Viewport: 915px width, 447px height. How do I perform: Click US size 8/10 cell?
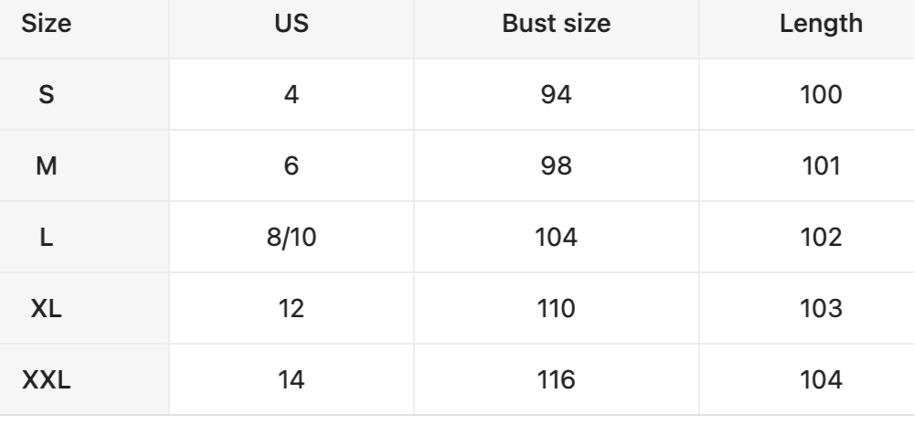pos(291,239)
